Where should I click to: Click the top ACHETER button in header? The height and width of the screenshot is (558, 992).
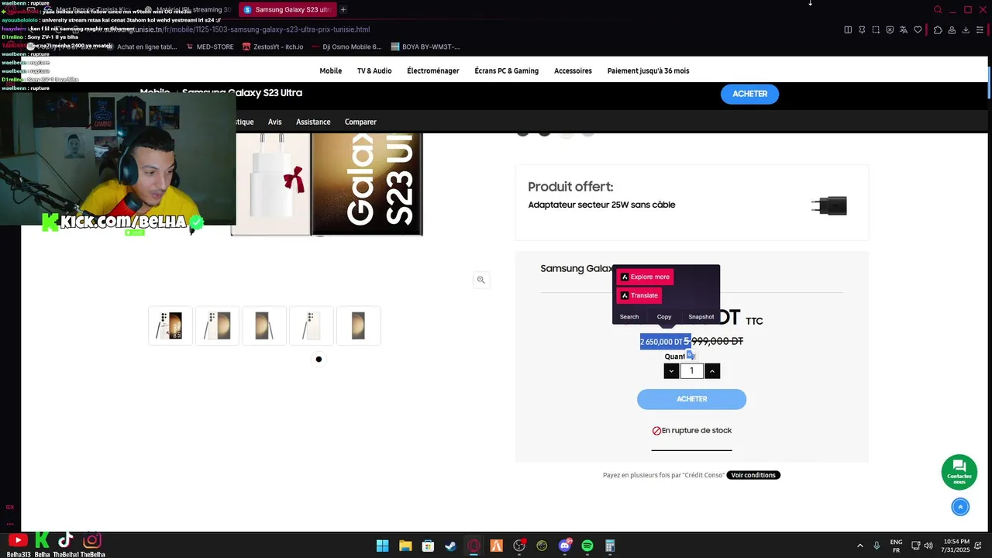(x=749, y=94)
